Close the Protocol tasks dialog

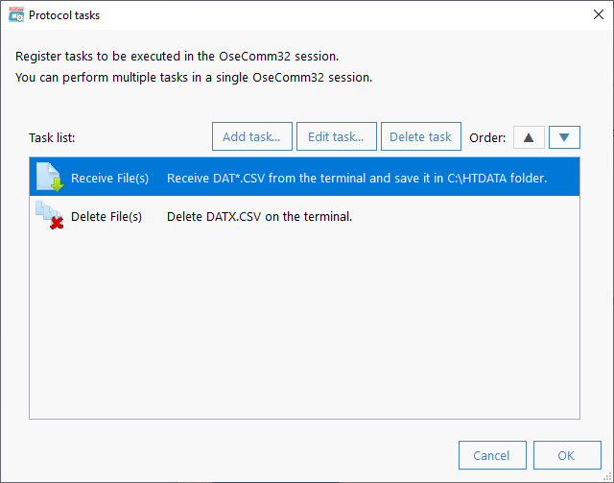(x=598, y=15)
